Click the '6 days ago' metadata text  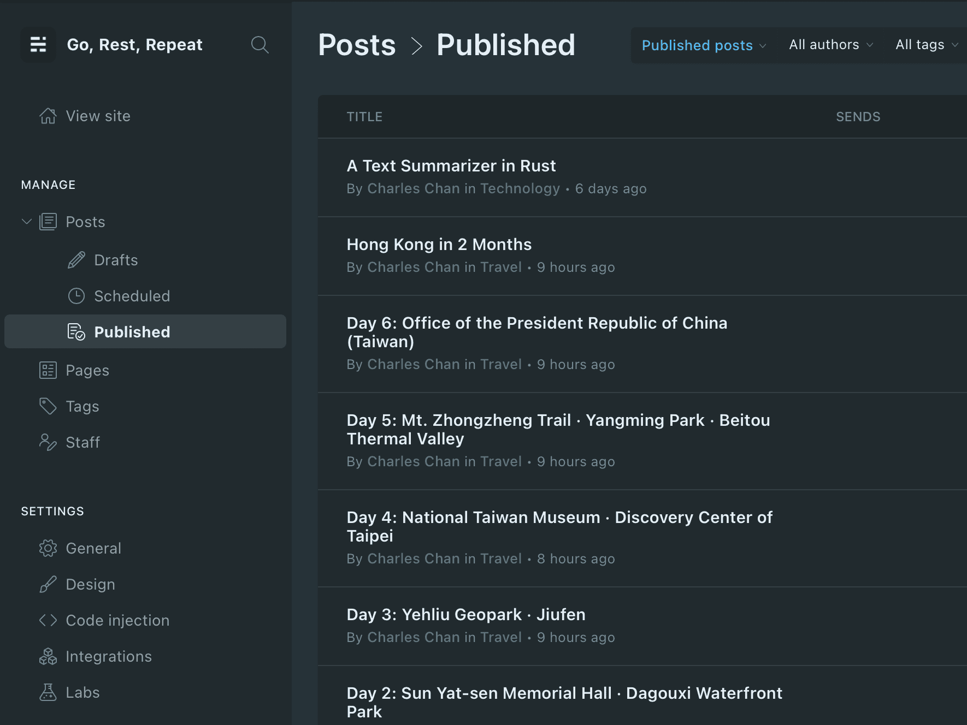(611, 189)
